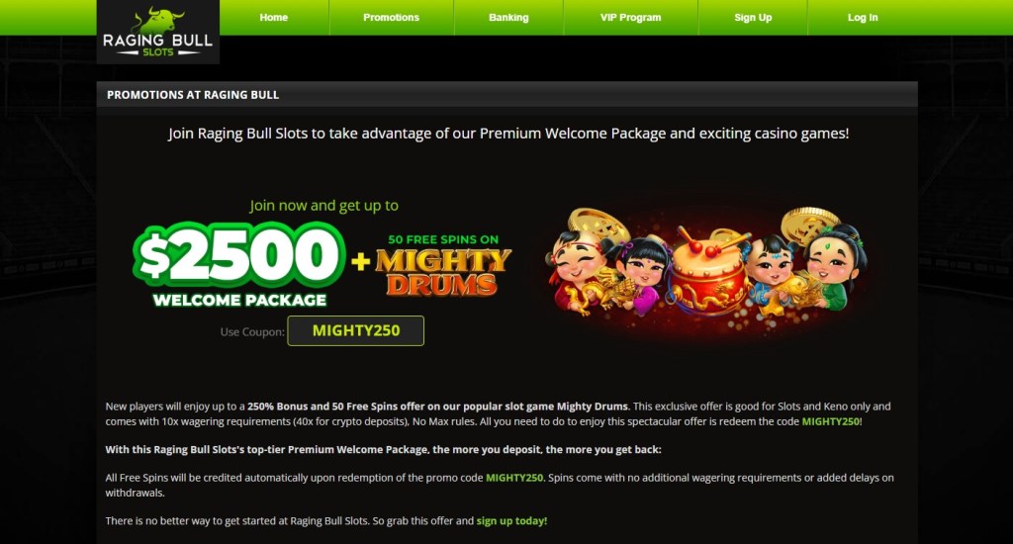Click the yellow plus sign graphic
Image resolution: width=1013 pixels, height=544 pixels.
coord(360,261)
